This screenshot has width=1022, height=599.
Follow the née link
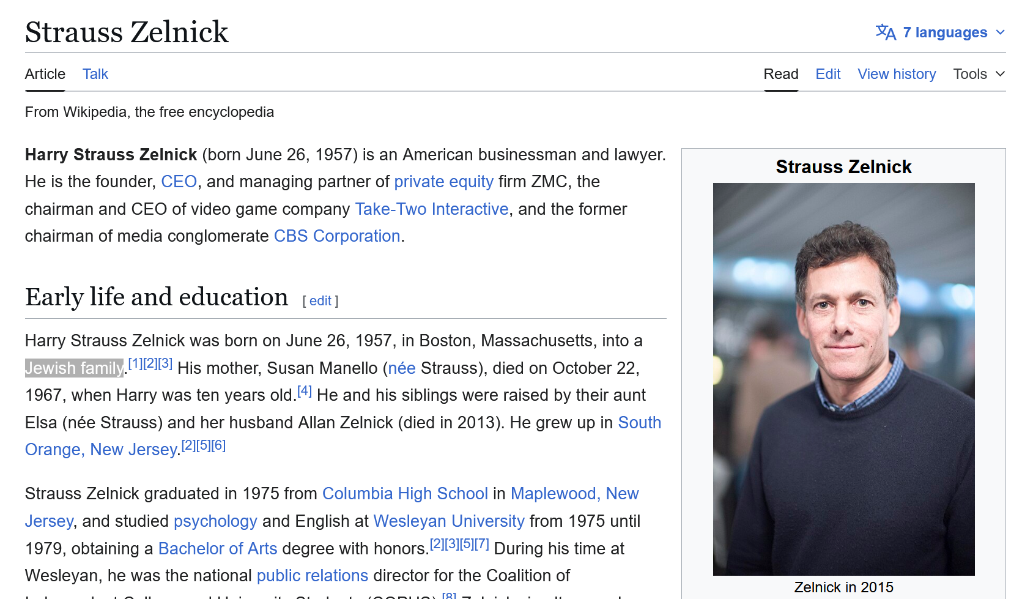coord(402,368)
